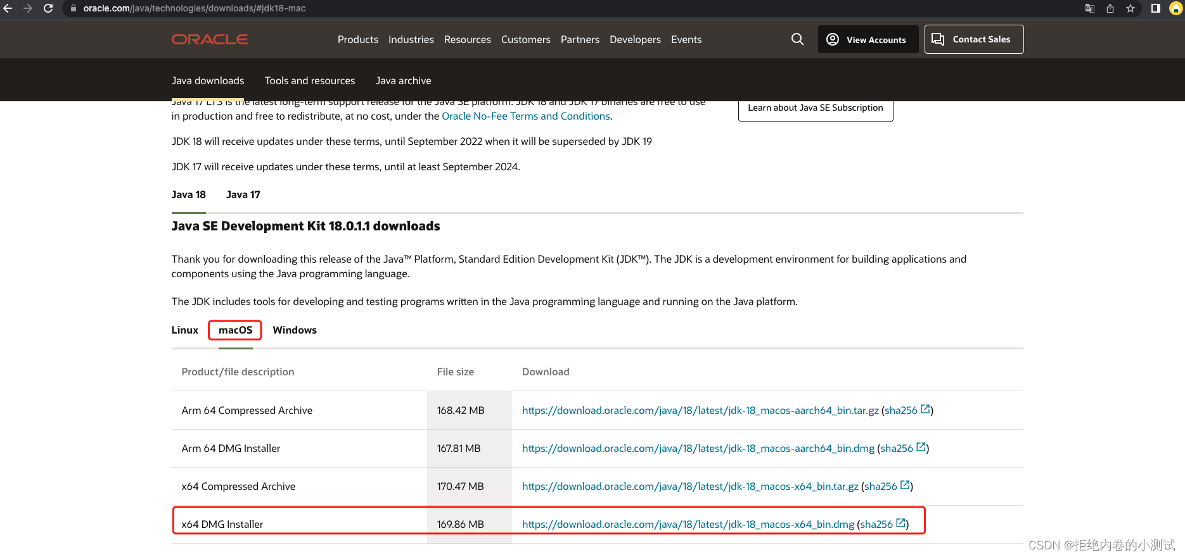
Task: Download jdk-18_macos-aarch64_bin.dmg
Action: 698,448
